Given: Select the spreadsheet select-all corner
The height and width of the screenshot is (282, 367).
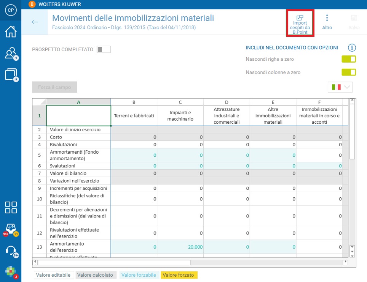Looking at the screenshot, I should tap(39, 102).
